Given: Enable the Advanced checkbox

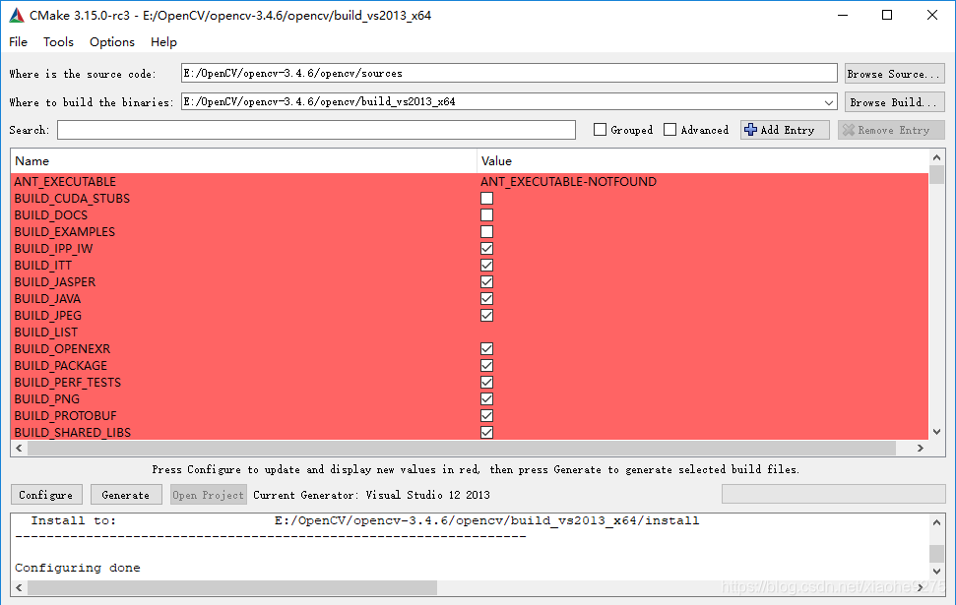Looking at the screenshot, I should pyautogui.click(x=670, y=130).
